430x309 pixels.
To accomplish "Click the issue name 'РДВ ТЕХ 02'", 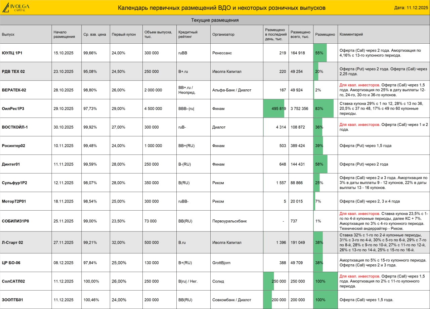I will [13, 71].
